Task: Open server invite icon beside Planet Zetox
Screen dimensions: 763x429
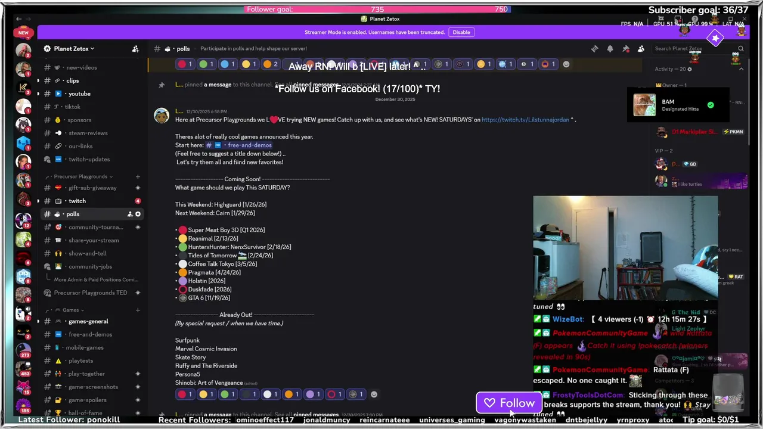Action: tap(135, 49)
